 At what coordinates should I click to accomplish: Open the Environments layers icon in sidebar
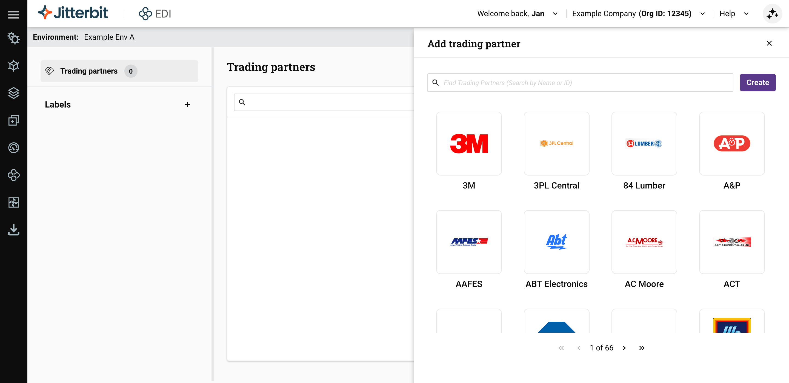[13, 93]
